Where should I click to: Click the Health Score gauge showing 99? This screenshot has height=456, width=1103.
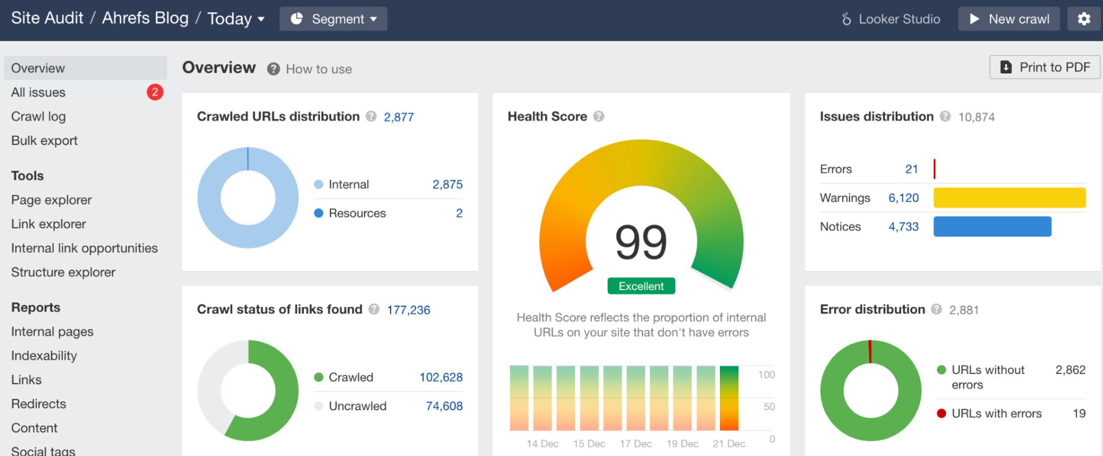point(641,215)
